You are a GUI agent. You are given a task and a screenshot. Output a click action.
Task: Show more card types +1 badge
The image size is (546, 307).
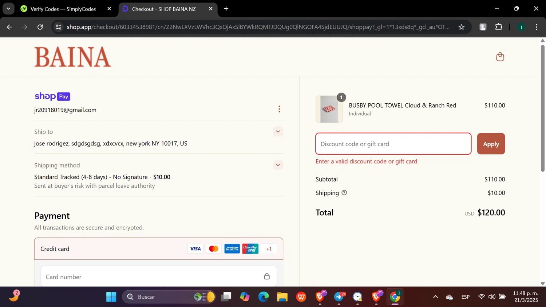coord(269,249)
